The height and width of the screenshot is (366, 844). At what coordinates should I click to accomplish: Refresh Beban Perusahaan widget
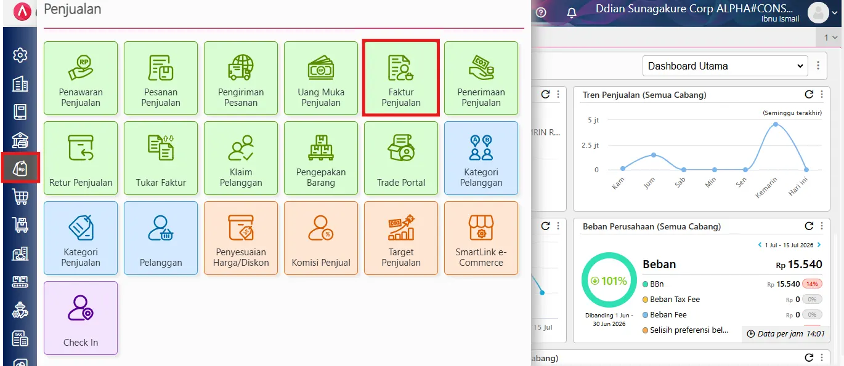[x=809, y=226]
